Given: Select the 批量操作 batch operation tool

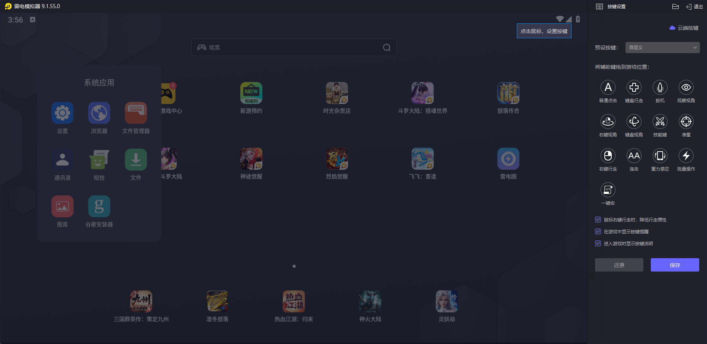Looking at the screenshot, I should pos(686,156).
